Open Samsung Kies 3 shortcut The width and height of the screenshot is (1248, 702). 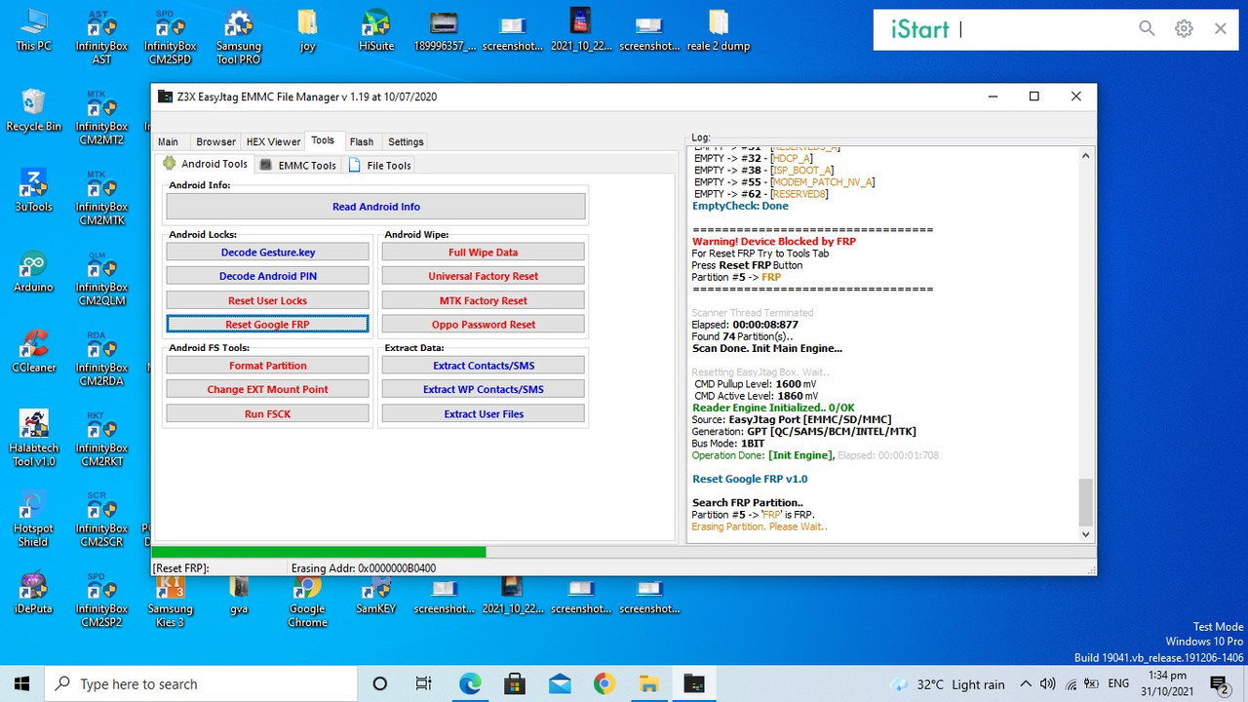click(x=171, y=600)
